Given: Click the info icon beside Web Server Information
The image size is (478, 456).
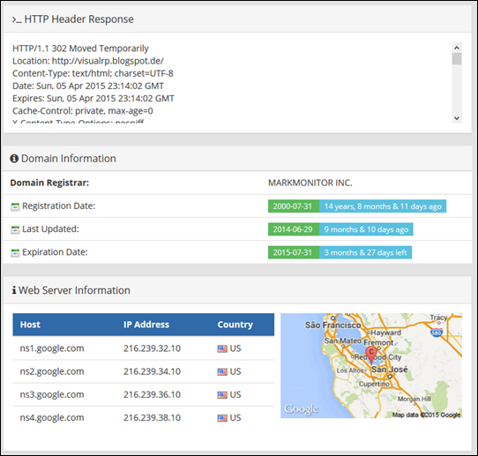Looking at the screenshot, I should [14, 290].
